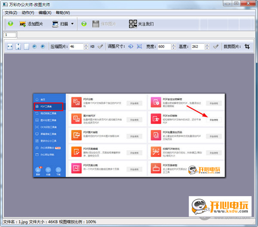The width and height of the screenshot is (258, 227).
Task: Select the fit-to-height vertical arrows icon
Action: tap(18, 46)
